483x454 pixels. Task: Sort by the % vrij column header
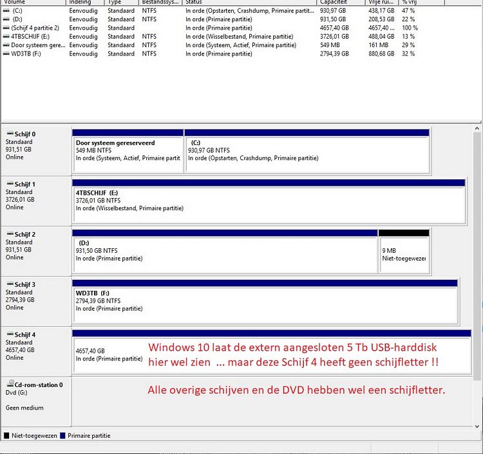(422, 2)
